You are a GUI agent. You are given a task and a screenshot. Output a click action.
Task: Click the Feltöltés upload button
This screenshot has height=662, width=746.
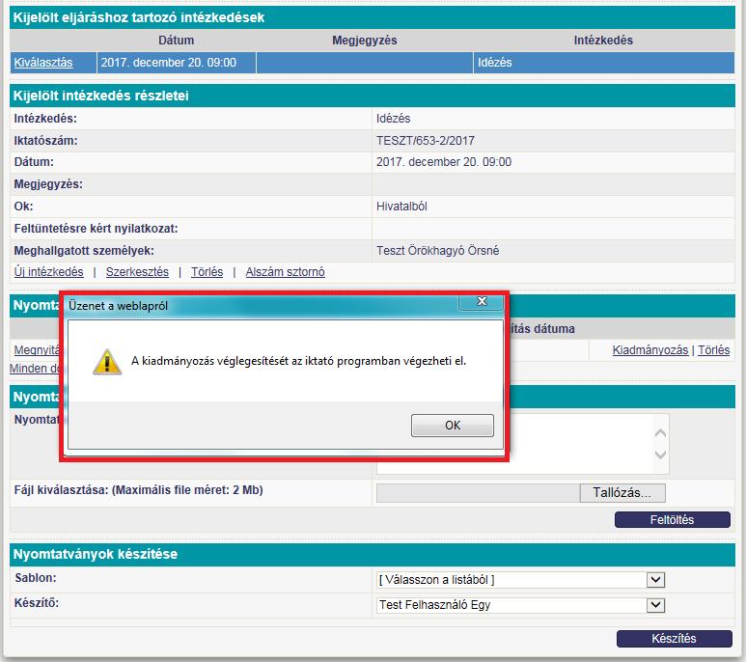pyautogui.click(x=673, y=519)
